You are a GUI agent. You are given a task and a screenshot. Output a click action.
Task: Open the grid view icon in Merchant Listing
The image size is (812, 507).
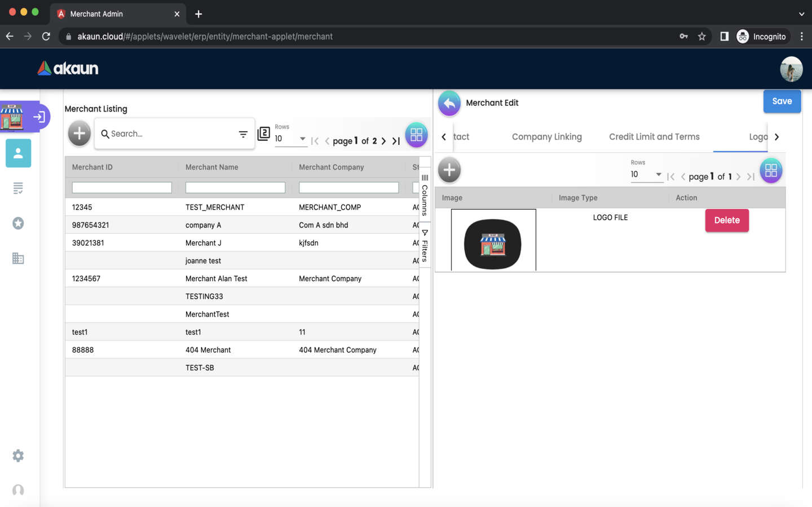pyautogui.click(x=416, y=135)
